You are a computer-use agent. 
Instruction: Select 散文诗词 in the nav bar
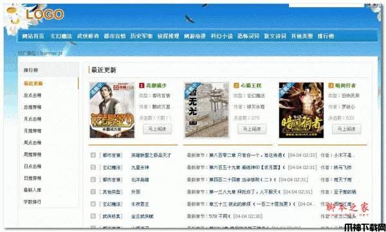click(275, 36)
